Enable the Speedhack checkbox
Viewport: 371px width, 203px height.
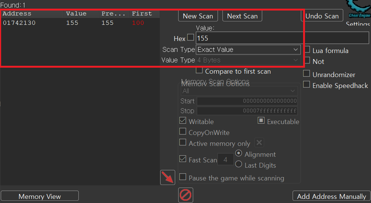306,85
